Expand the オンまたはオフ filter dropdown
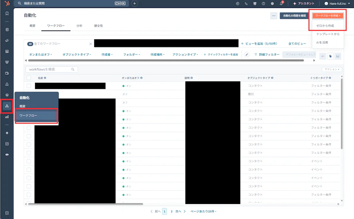Screen dimensions: 354x219 [x=41, y=54]
